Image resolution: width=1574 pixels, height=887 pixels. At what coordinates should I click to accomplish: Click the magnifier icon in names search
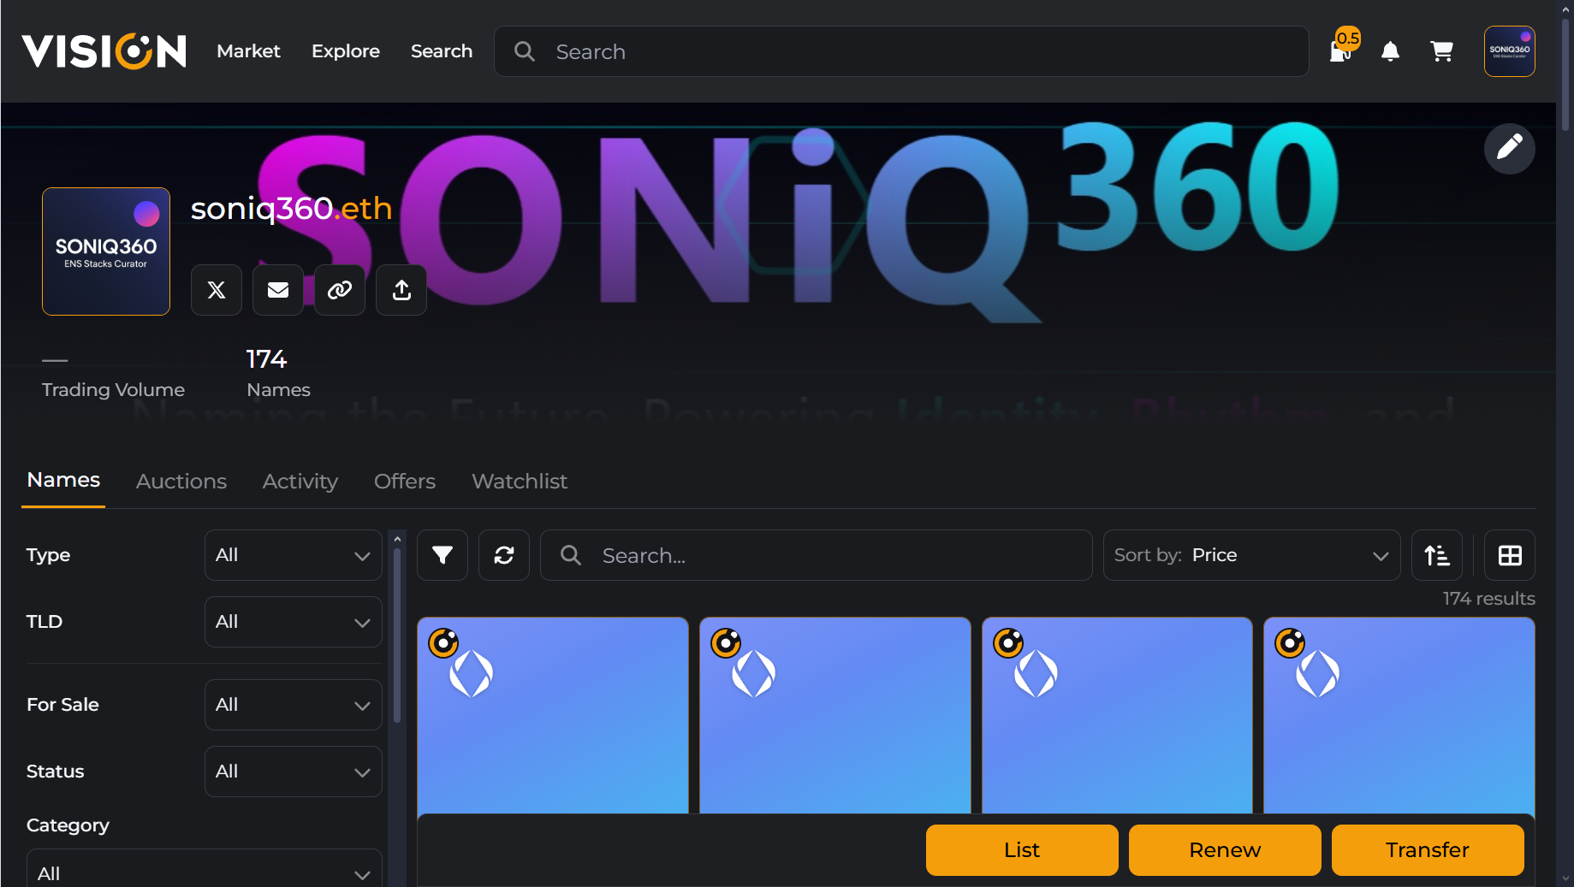point(571,555)
